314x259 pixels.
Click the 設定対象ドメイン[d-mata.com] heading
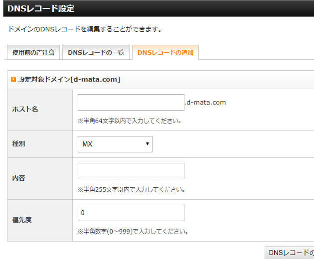point(69,79)
